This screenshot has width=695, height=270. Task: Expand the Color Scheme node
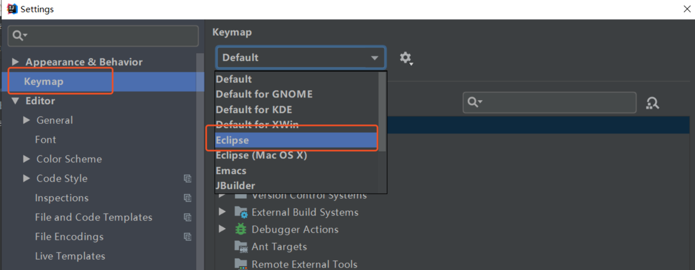point(26,159)
